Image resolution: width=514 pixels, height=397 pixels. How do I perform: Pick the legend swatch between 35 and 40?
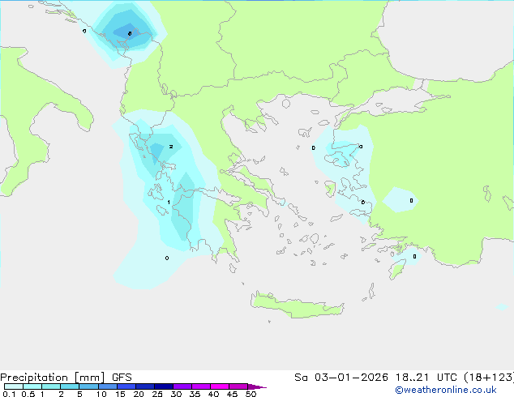pos(201,386)
